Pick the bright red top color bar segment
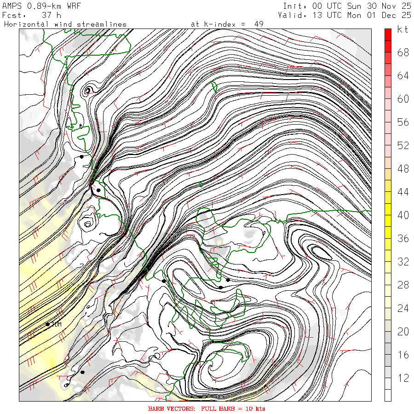414x414 pixels. pos(388,35)
